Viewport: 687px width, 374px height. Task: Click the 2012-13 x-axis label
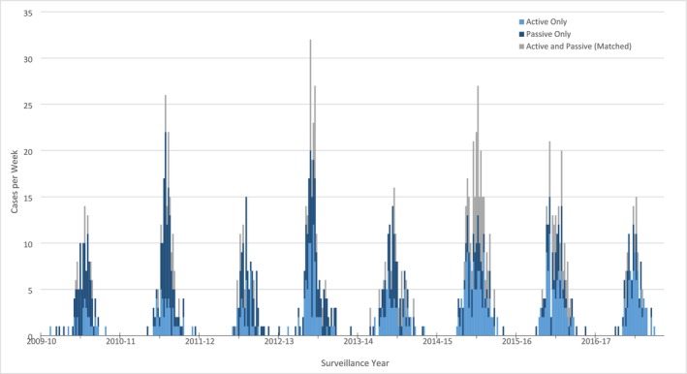[279, 342]
